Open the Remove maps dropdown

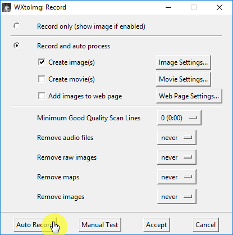(x=177, y=177)
